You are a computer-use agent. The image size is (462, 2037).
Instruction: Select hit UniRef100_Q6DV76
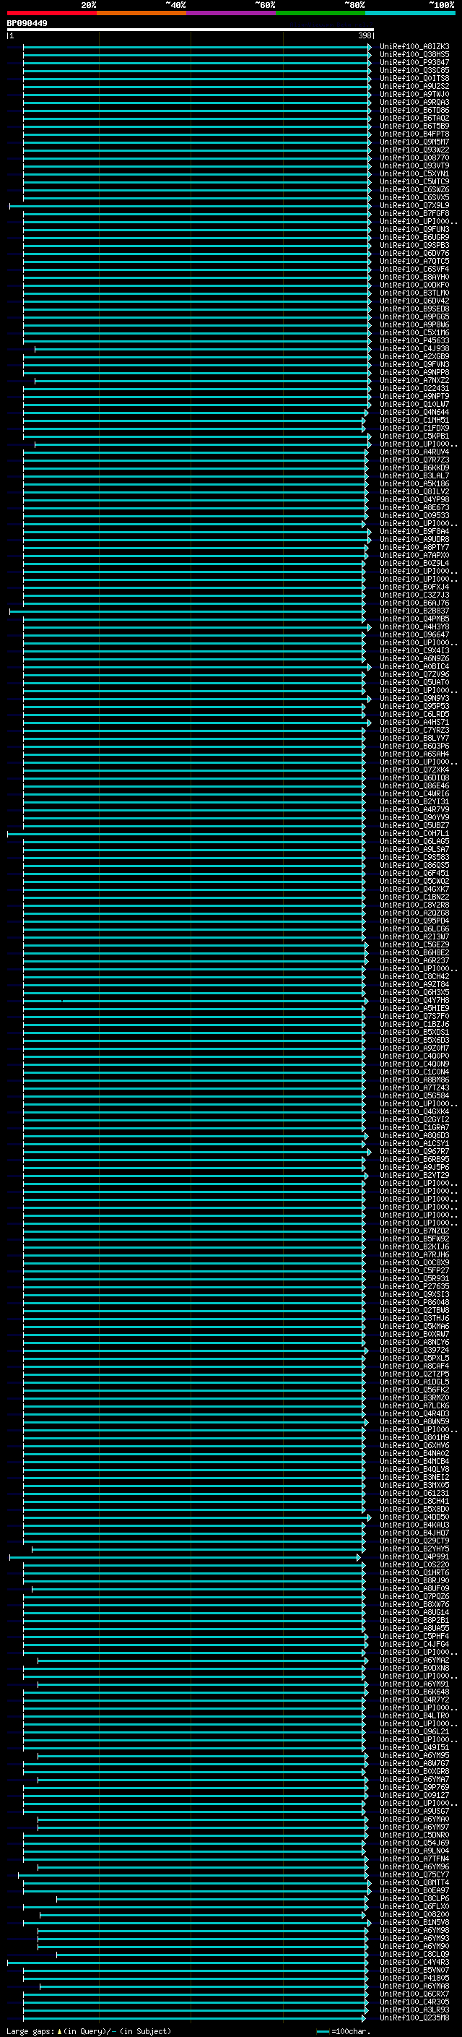[414, 253]
